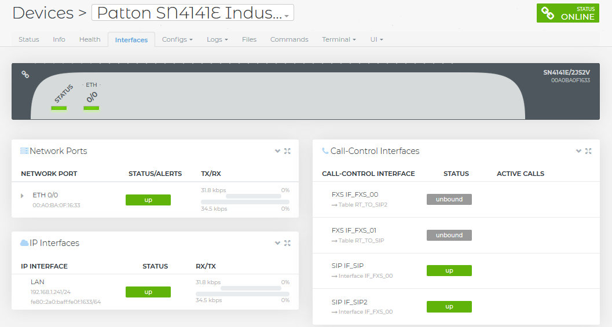Click the RX/TX column header
The height and width of the screenshot is (327, 612).
click(x=206, y=266)
